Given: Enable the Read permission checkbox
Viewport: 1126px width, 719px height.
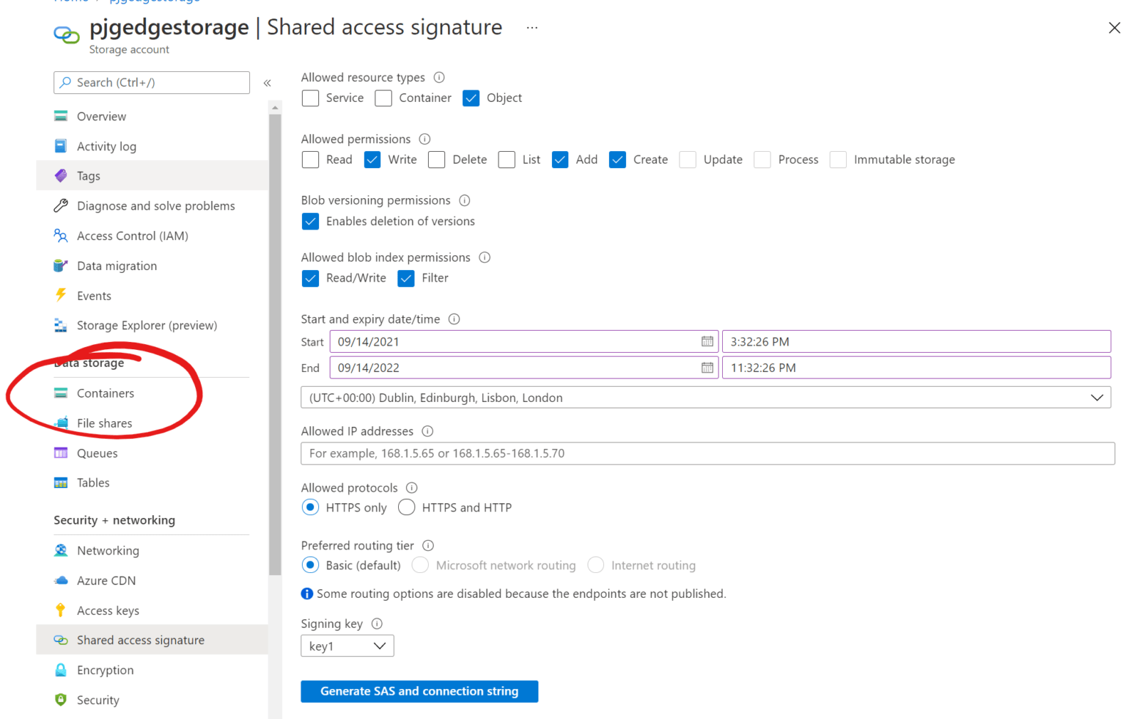Looking at the screenshot, I should coord(310,159).
